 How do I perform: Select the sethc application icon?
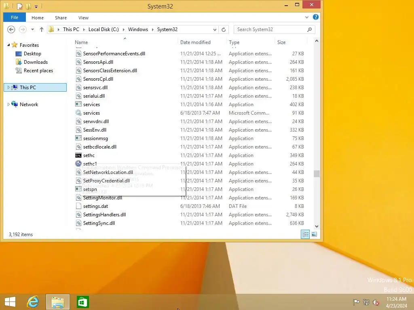pyautogui.click(x=78, y=155)
